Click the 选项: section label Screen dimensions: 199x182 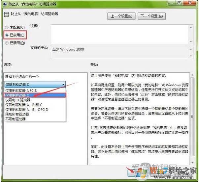(x=8, y=65)
